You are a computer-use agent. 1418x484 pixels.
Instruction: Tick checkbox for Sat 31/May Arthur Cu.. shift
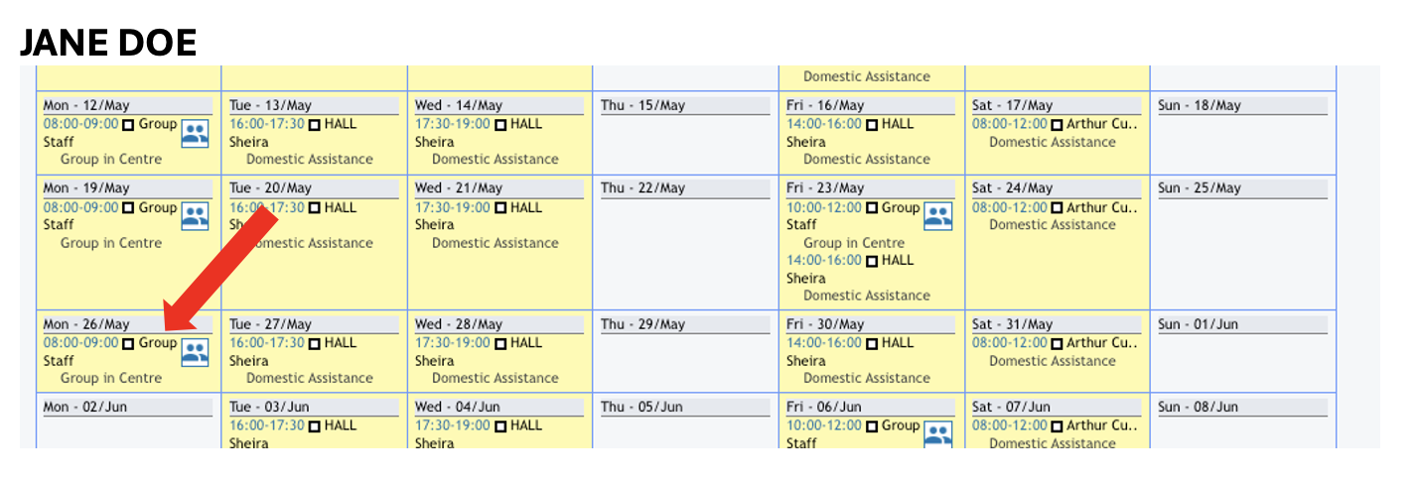[x=1057, y=344]
